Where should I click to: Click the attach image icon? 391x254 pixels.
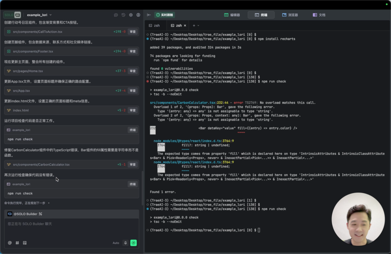pos(25,243)
